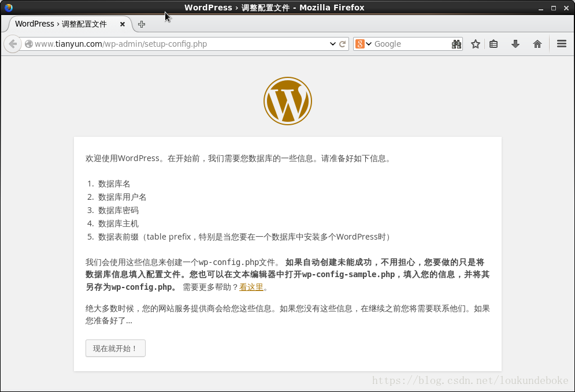Click the bold wp-config-sample.php text

pos(348,274)
